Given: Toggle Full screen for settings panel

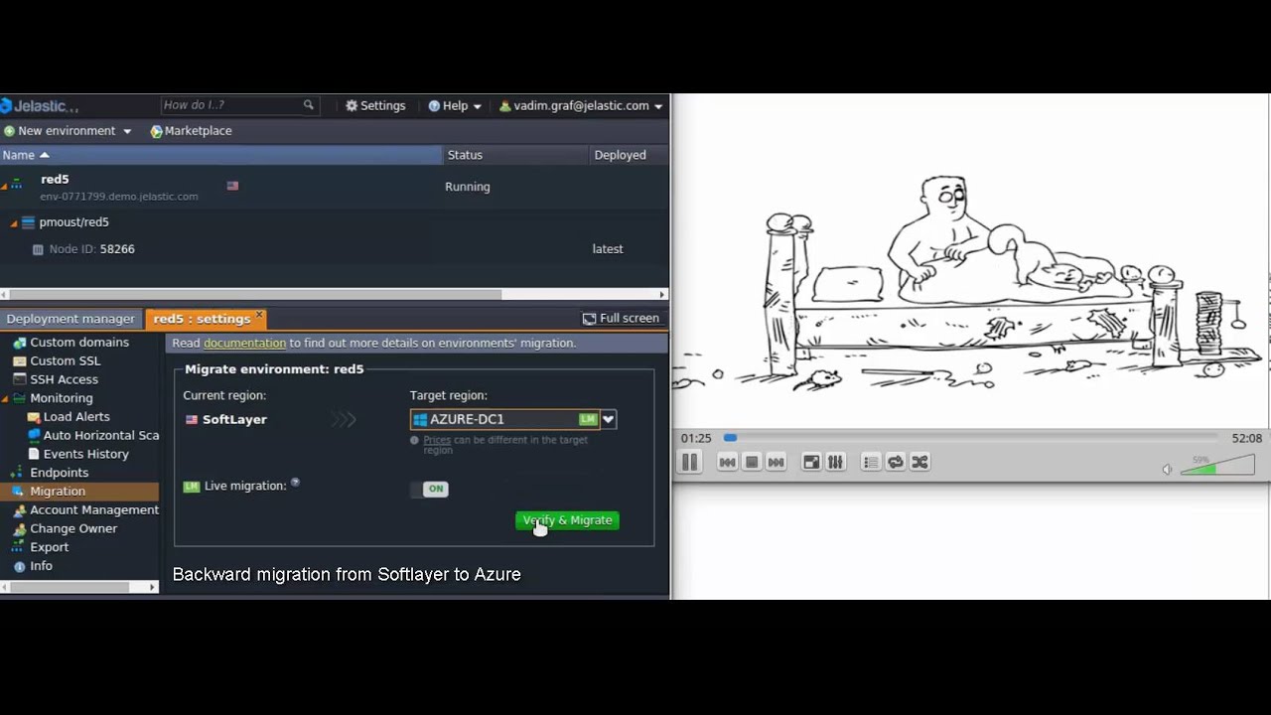Looking at the screenshot, I should coord(621,319).
